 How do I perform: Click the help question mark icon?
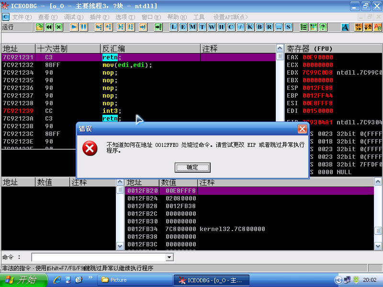[x=323, y=27]
